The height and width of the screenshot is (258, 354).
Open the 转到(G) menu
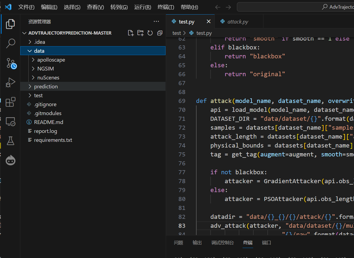tap(119, 7)
